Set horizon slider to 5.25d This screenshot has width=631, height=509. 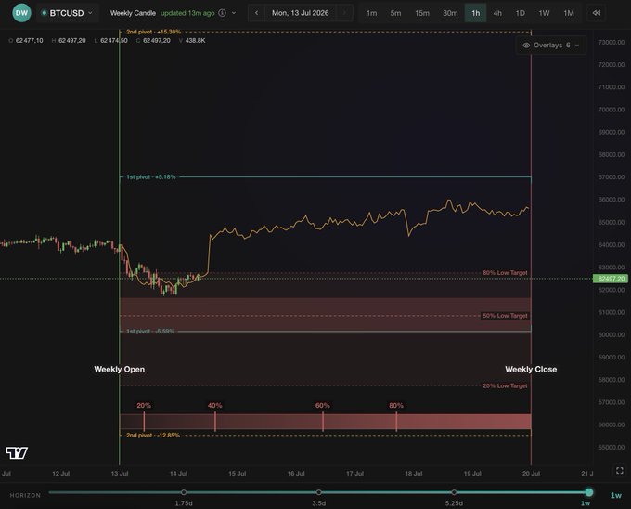454,492
